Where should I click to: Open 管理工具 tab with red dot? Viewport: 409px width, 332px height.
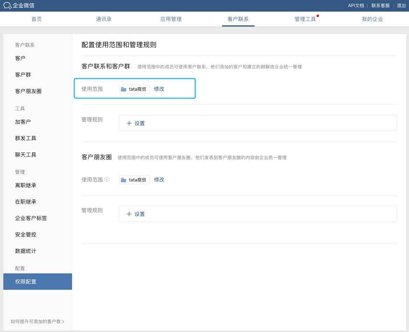[305, 19]
